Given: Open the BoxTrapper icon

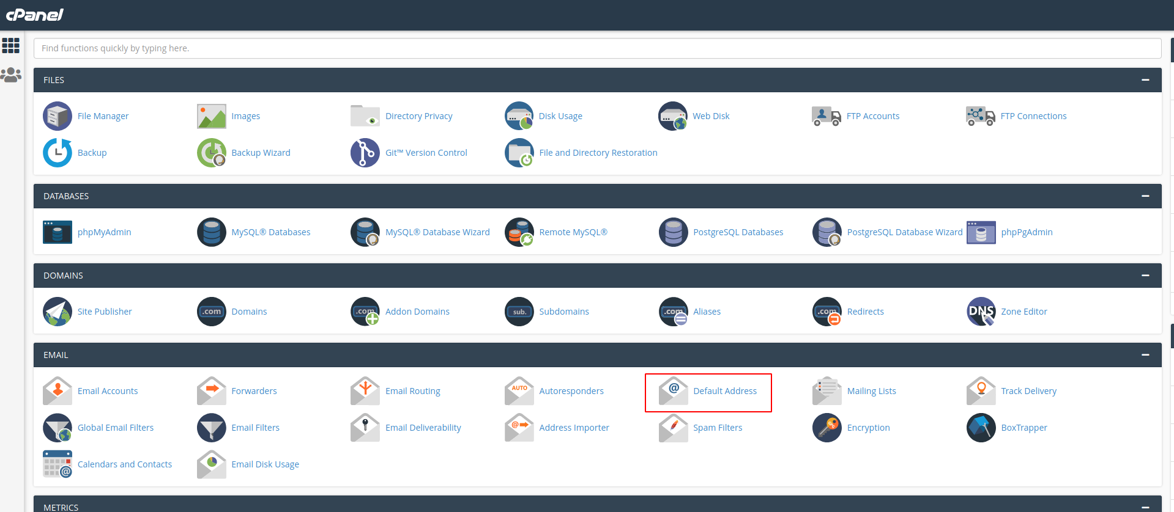Looking at the screenshot, I should pos(981,428).
